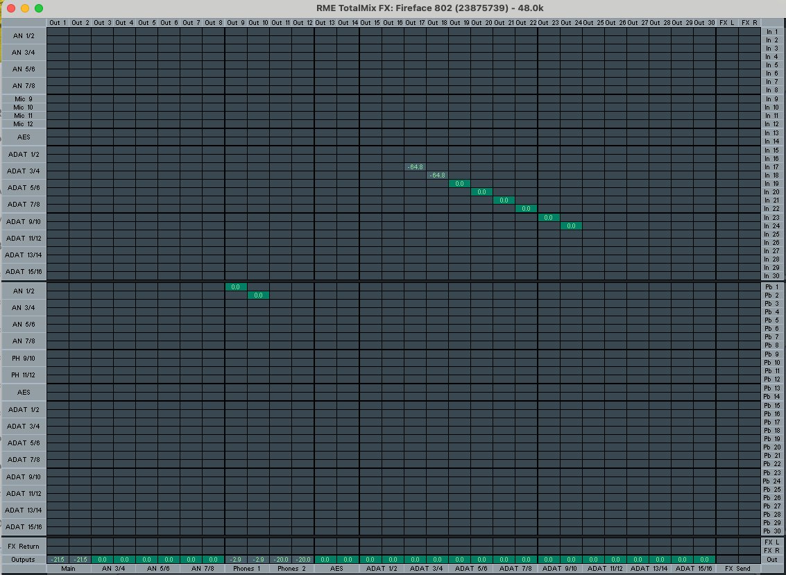
Task: Click the Out 24 column header
Action: (x=571, y=23)
